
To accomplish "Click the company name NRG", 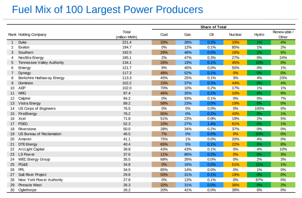I will click(x=22, y=93).
